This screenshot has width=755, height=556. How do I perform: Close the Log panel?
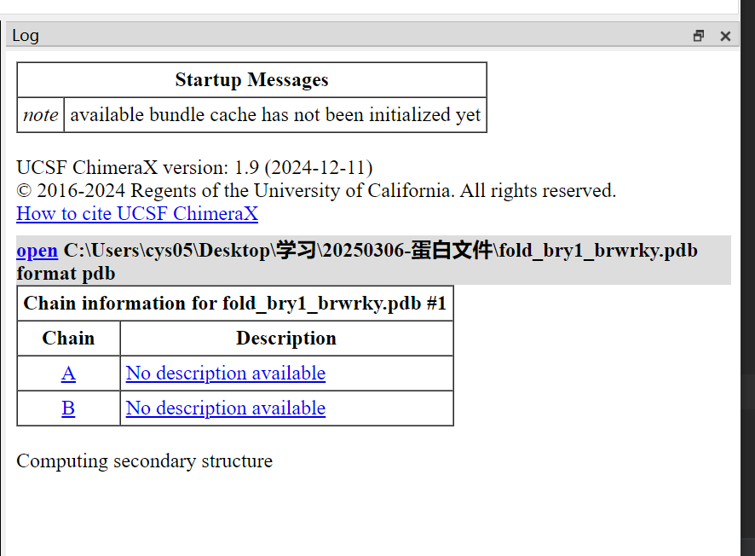(725, 36)
